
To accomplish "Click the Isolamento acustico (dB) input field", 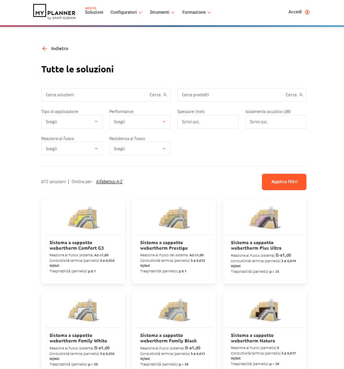I will tap(276, 122).
